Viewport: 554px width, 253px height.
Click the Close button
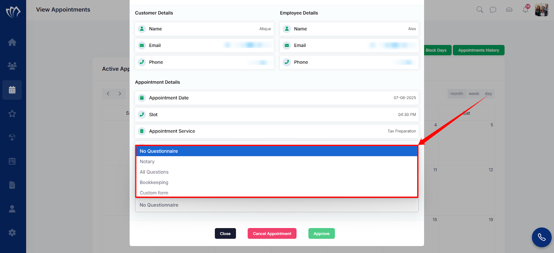[225, 234]
